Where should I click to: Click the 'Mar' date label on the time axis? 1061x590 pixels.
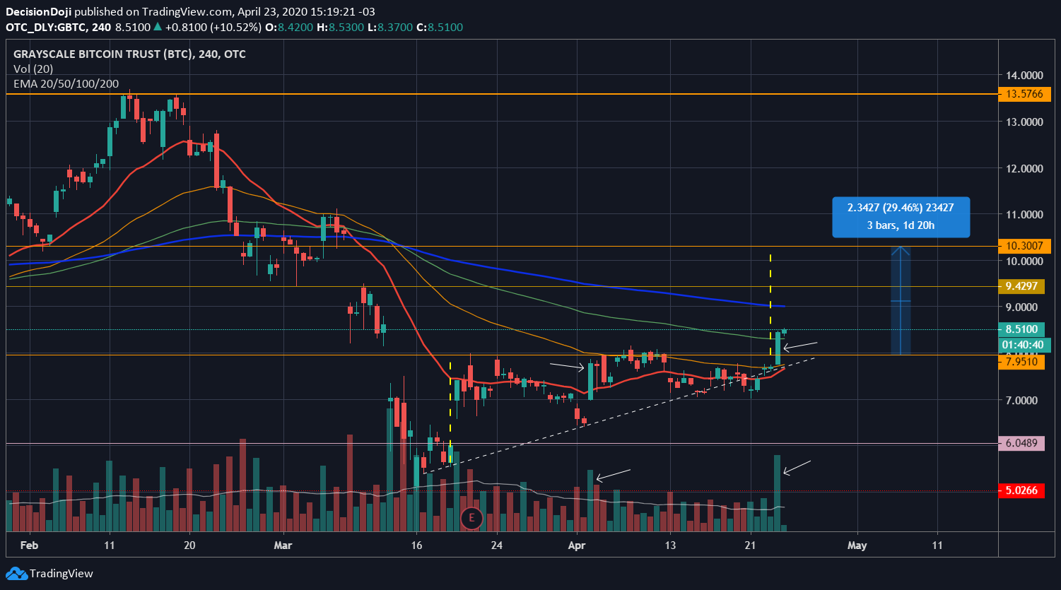pyautogui.click(x=283, y=545)
